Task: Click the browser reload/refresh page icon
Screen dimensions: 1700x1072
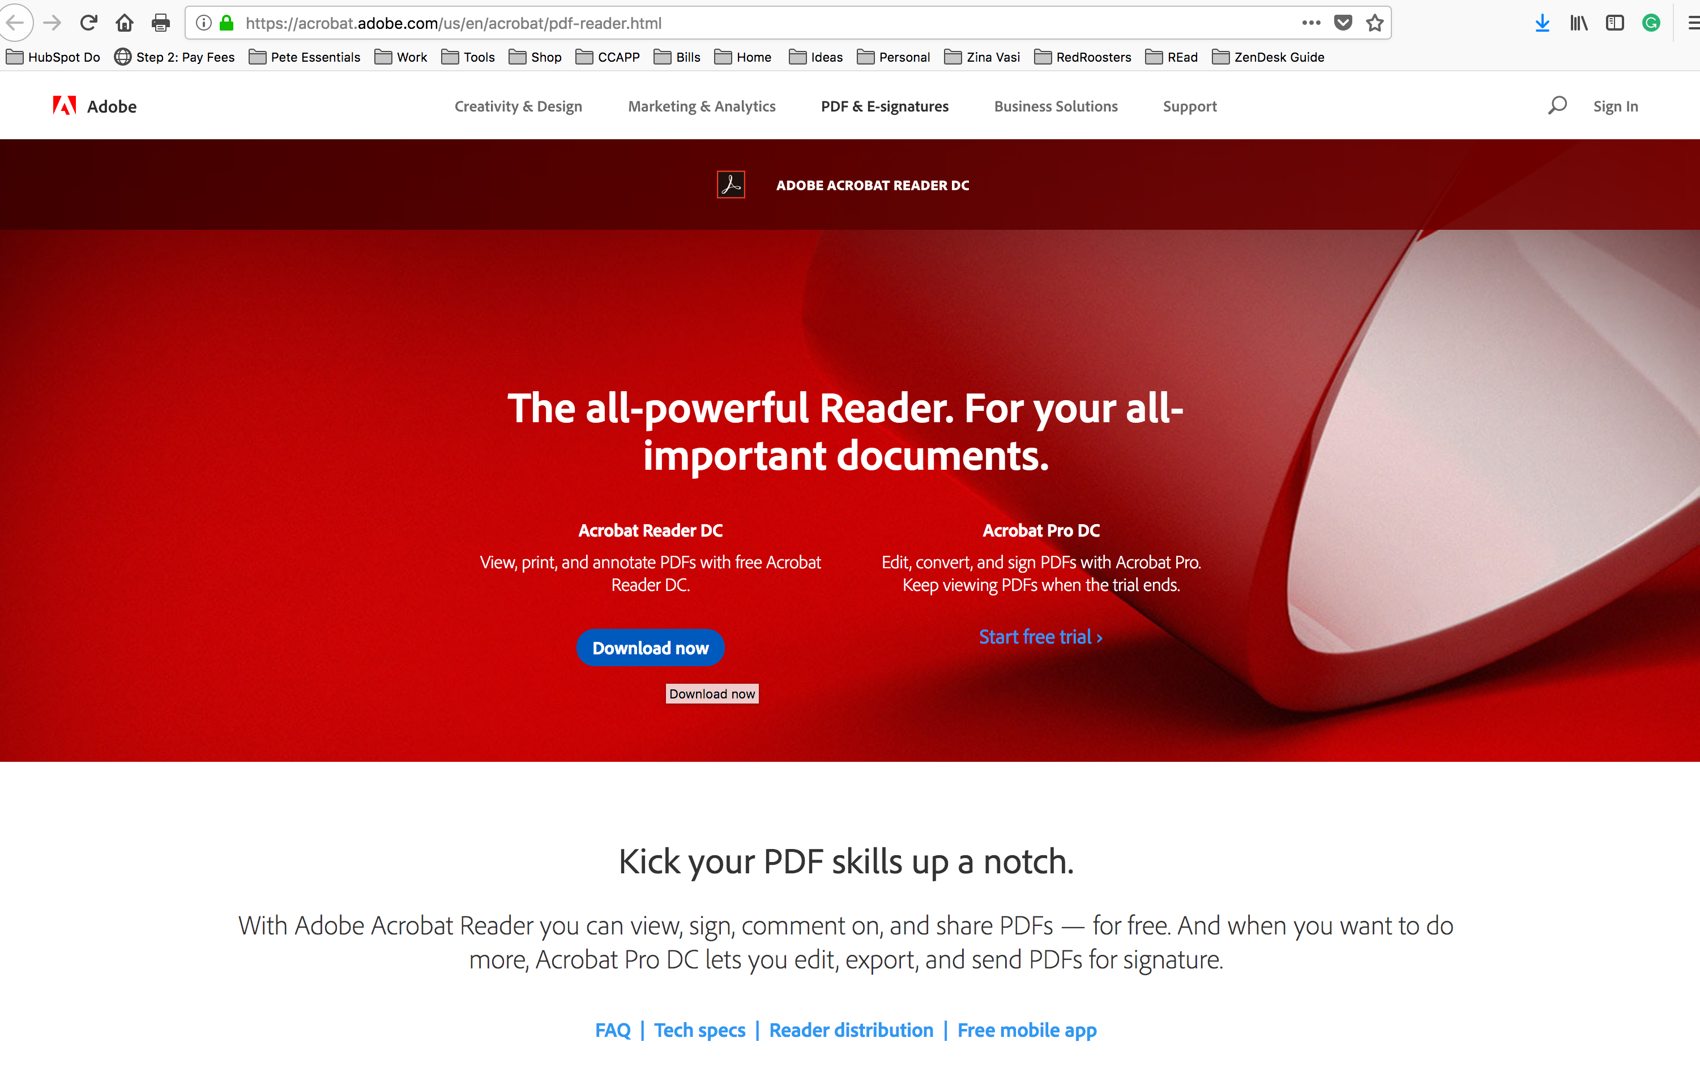Action: pyautogui.click(x=88, y=22)
